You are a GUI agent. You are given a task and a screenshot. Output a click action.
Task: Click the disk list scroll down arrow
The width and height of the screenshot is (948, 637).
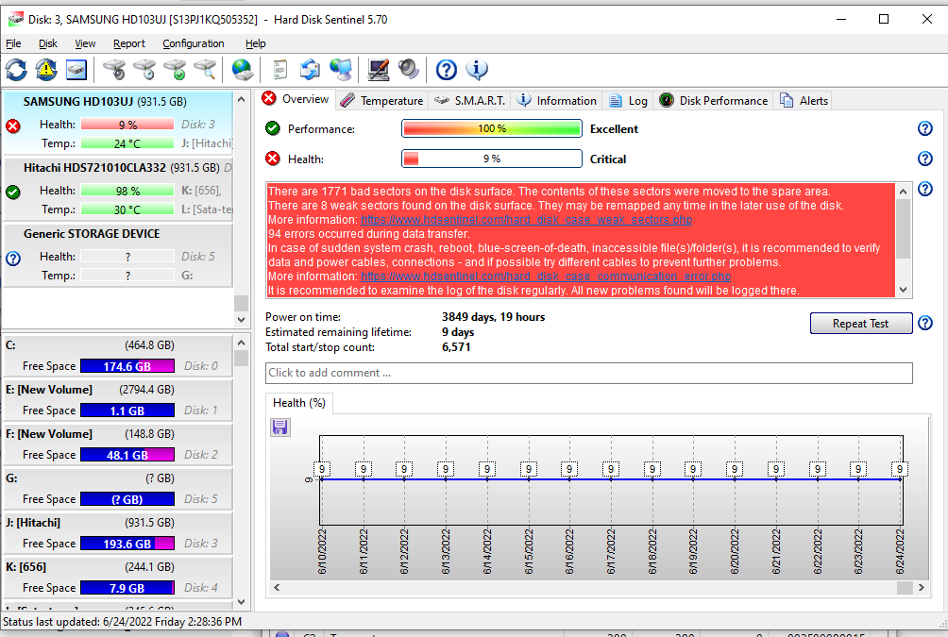click(241, 320)
